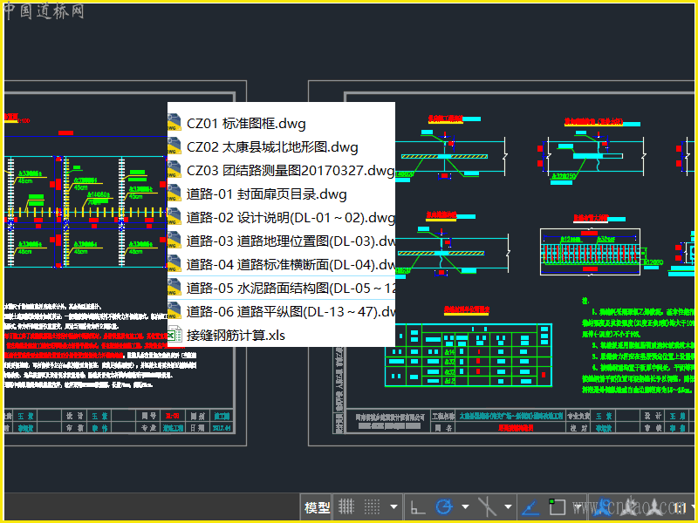Select CZ01 标准图框.dwg file

pyautogui.click(x=246, y=124)
